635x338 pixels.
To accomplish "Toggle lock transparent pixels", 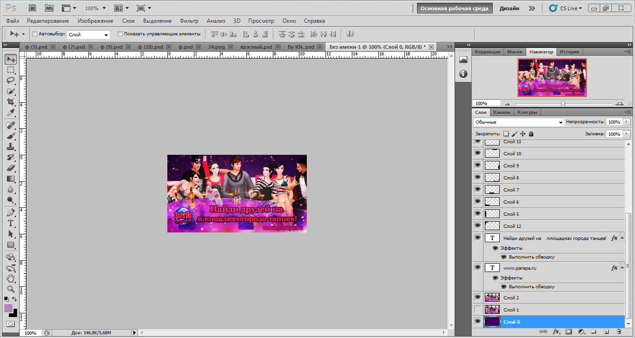I will [506, 134].
